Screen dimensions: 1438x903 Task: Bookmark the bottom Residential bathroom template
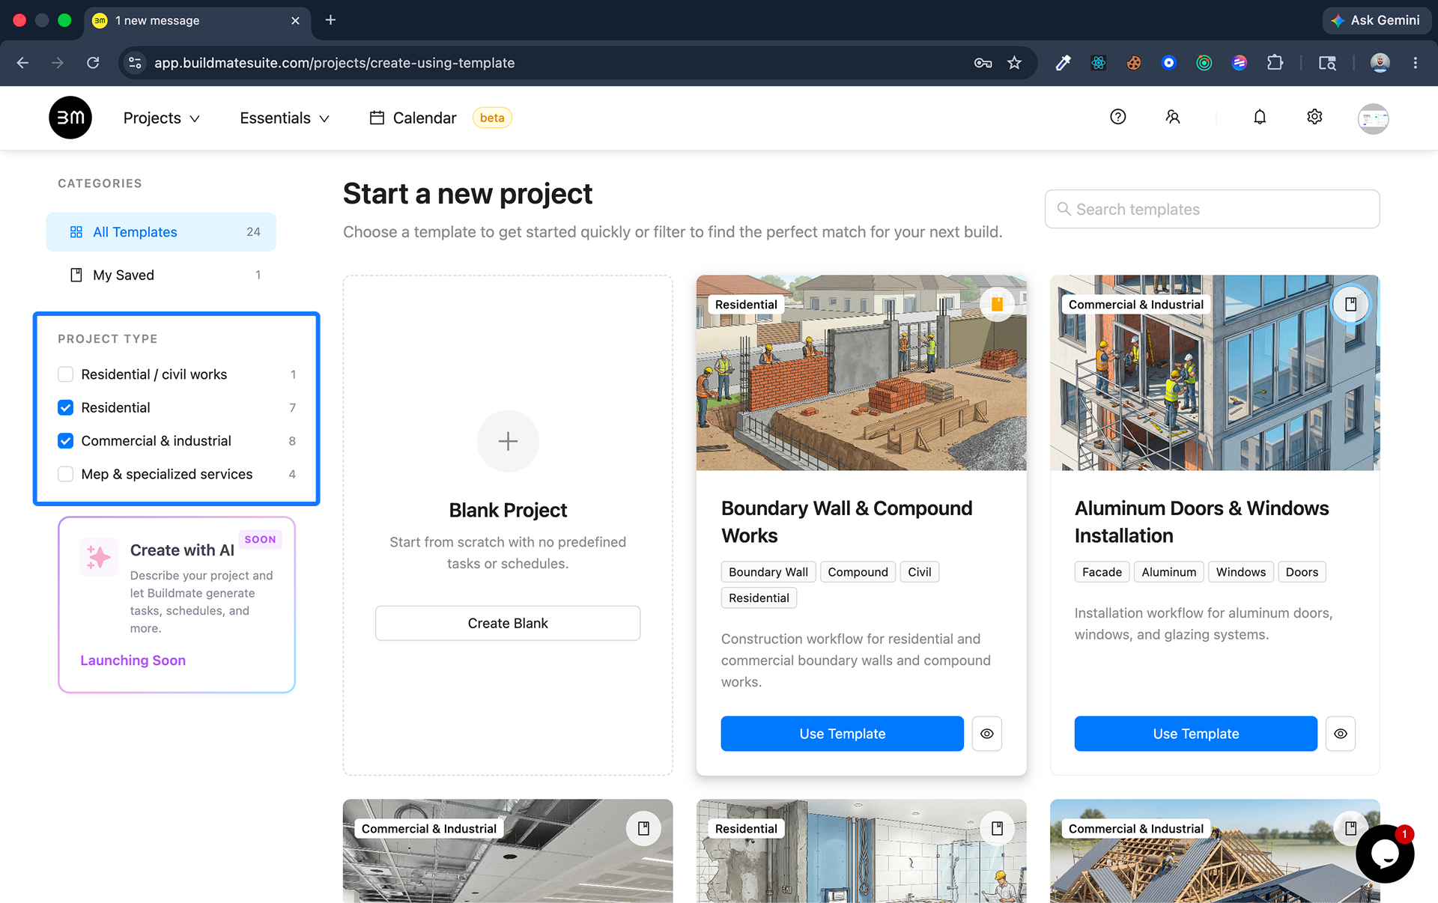coord(997,828)
